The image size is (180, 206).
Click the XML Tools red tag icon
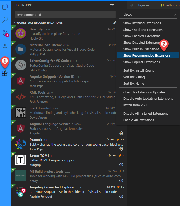[x=21, y=97]
